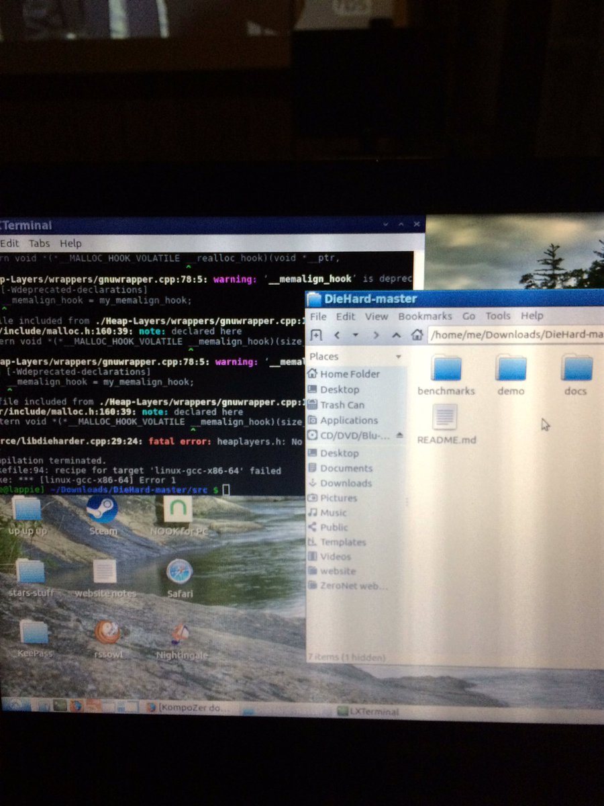604x806 pixels.
Task: Select the KeePass desktop folder
Action: [34, 639]
